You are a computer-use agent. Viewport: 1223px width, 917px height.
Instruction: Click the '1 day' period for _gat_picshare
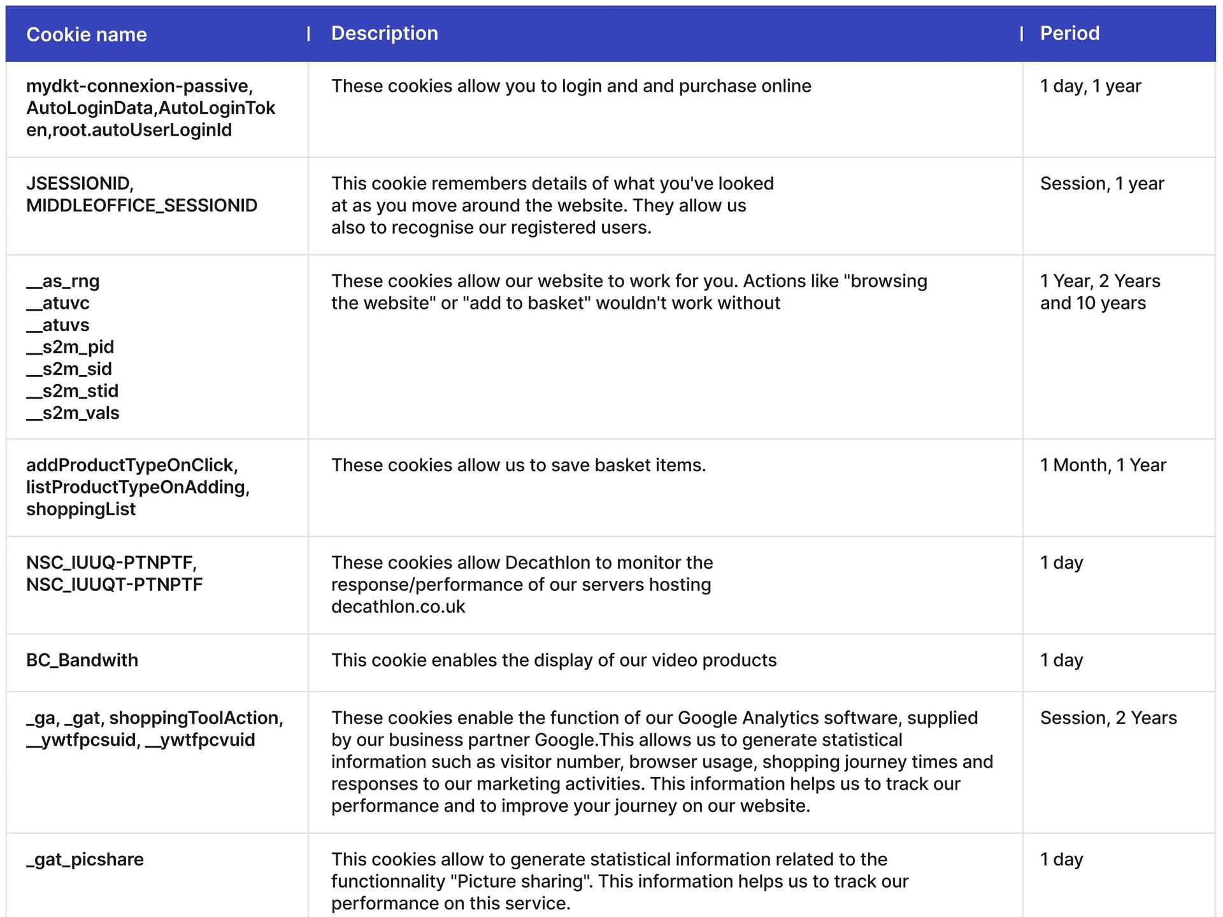1061,859
